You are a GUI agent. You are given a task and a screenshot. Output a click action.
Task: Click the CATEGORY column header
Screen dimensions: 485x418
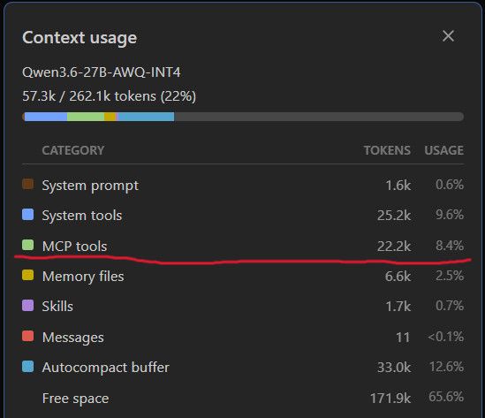pos(73,150)
